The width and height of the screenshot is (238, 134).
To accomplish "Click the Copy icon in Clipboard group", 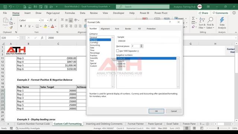I will coord(11,23).
